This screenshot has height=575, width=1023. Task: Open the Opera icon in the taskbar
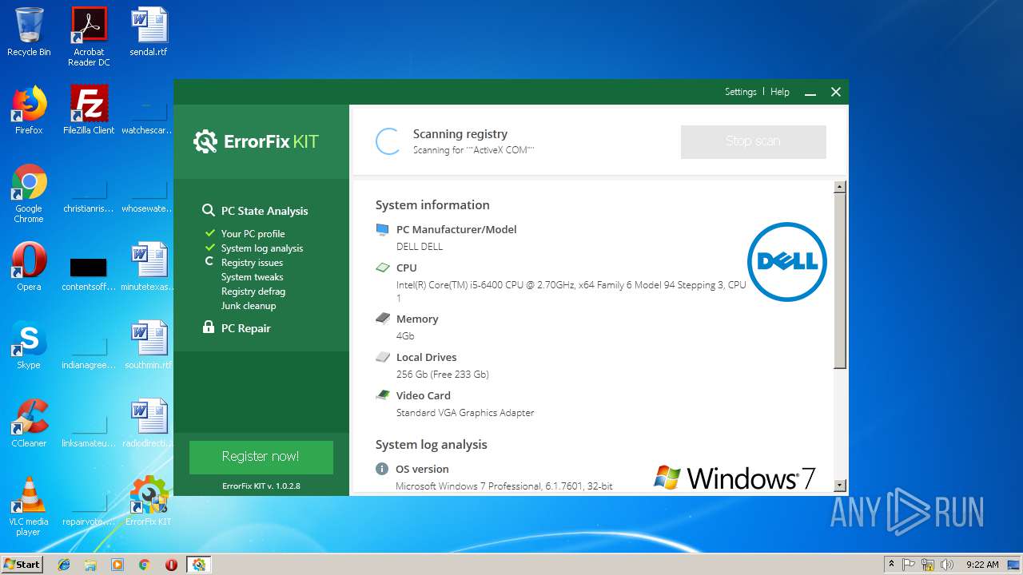171,565
